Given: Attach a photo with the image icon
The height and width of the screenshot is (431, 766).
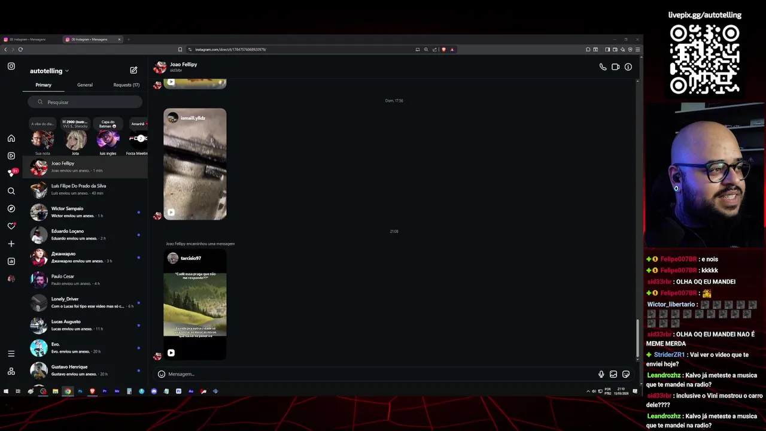Looking at the screenshot, I should click(x=613, y=374).
